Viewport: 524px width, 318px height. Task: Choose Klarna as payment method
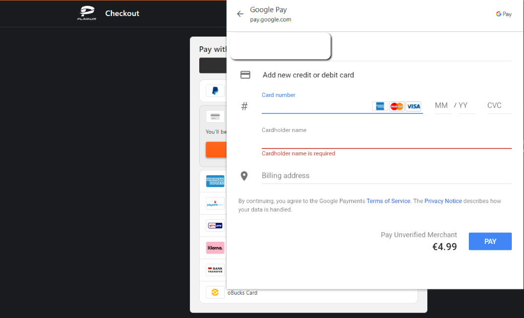(x=215, y=248)
